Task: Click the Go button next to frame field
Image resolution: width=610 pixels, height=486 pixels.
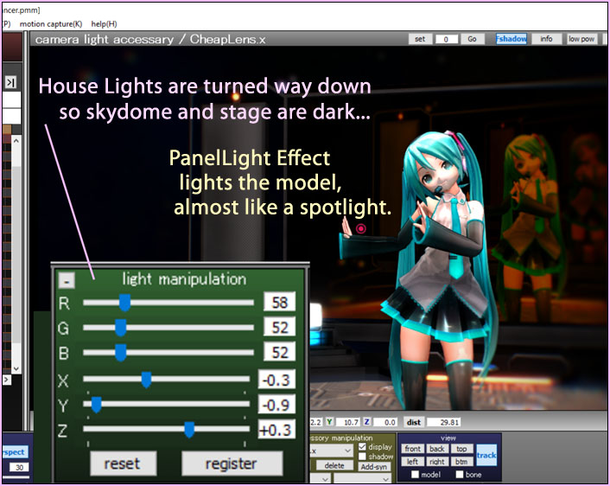Action: click(473, 39)
